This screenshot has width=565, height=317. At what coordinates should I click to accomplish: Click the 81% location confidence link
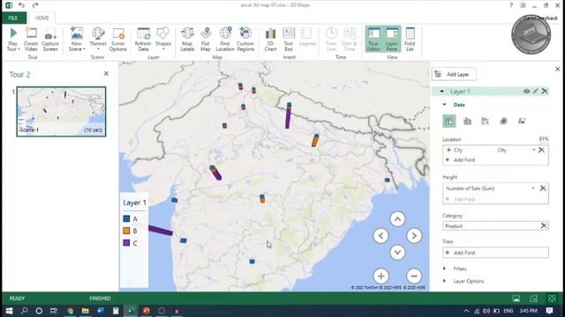click(544, 139)
